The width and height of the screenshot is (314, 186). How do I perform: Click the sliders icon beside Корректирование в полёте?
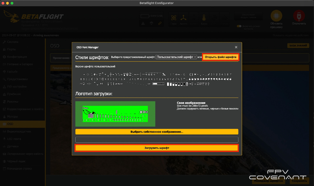point(4,109)
